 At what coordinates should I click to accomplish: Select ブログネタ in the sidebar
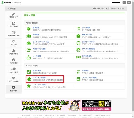[x=14, y=43]
